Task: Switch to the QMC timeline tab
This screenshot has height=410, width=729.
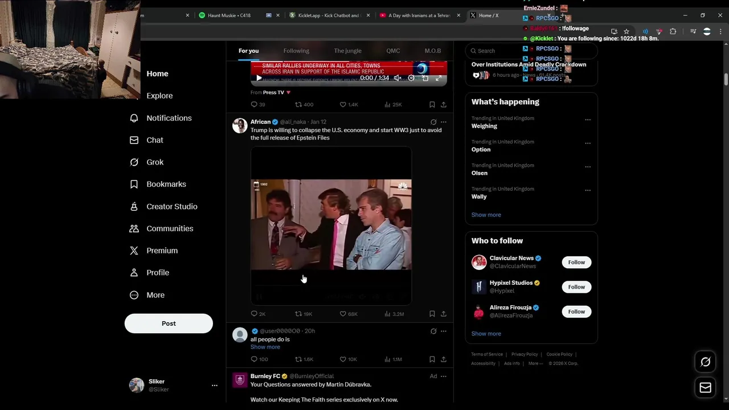Action: click(393, 51)
